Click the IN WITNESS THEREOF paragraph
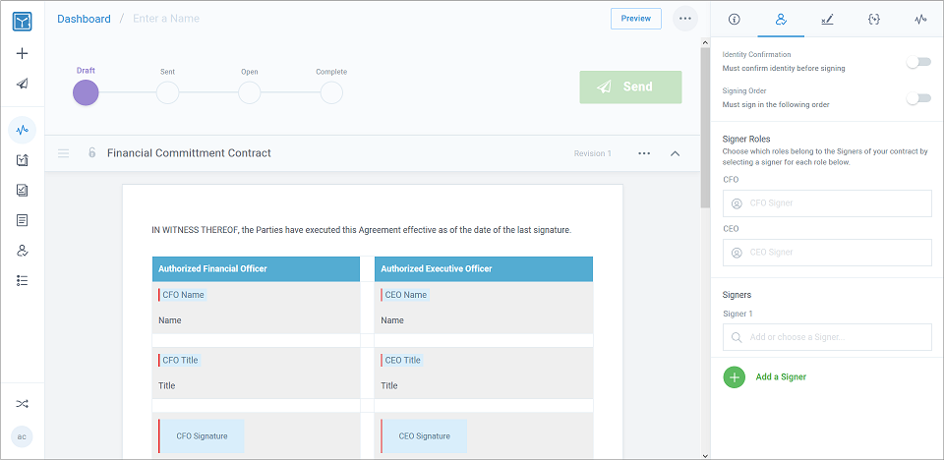Image resolution: width=944 pixels, height=460 pixels. (361, 230)
